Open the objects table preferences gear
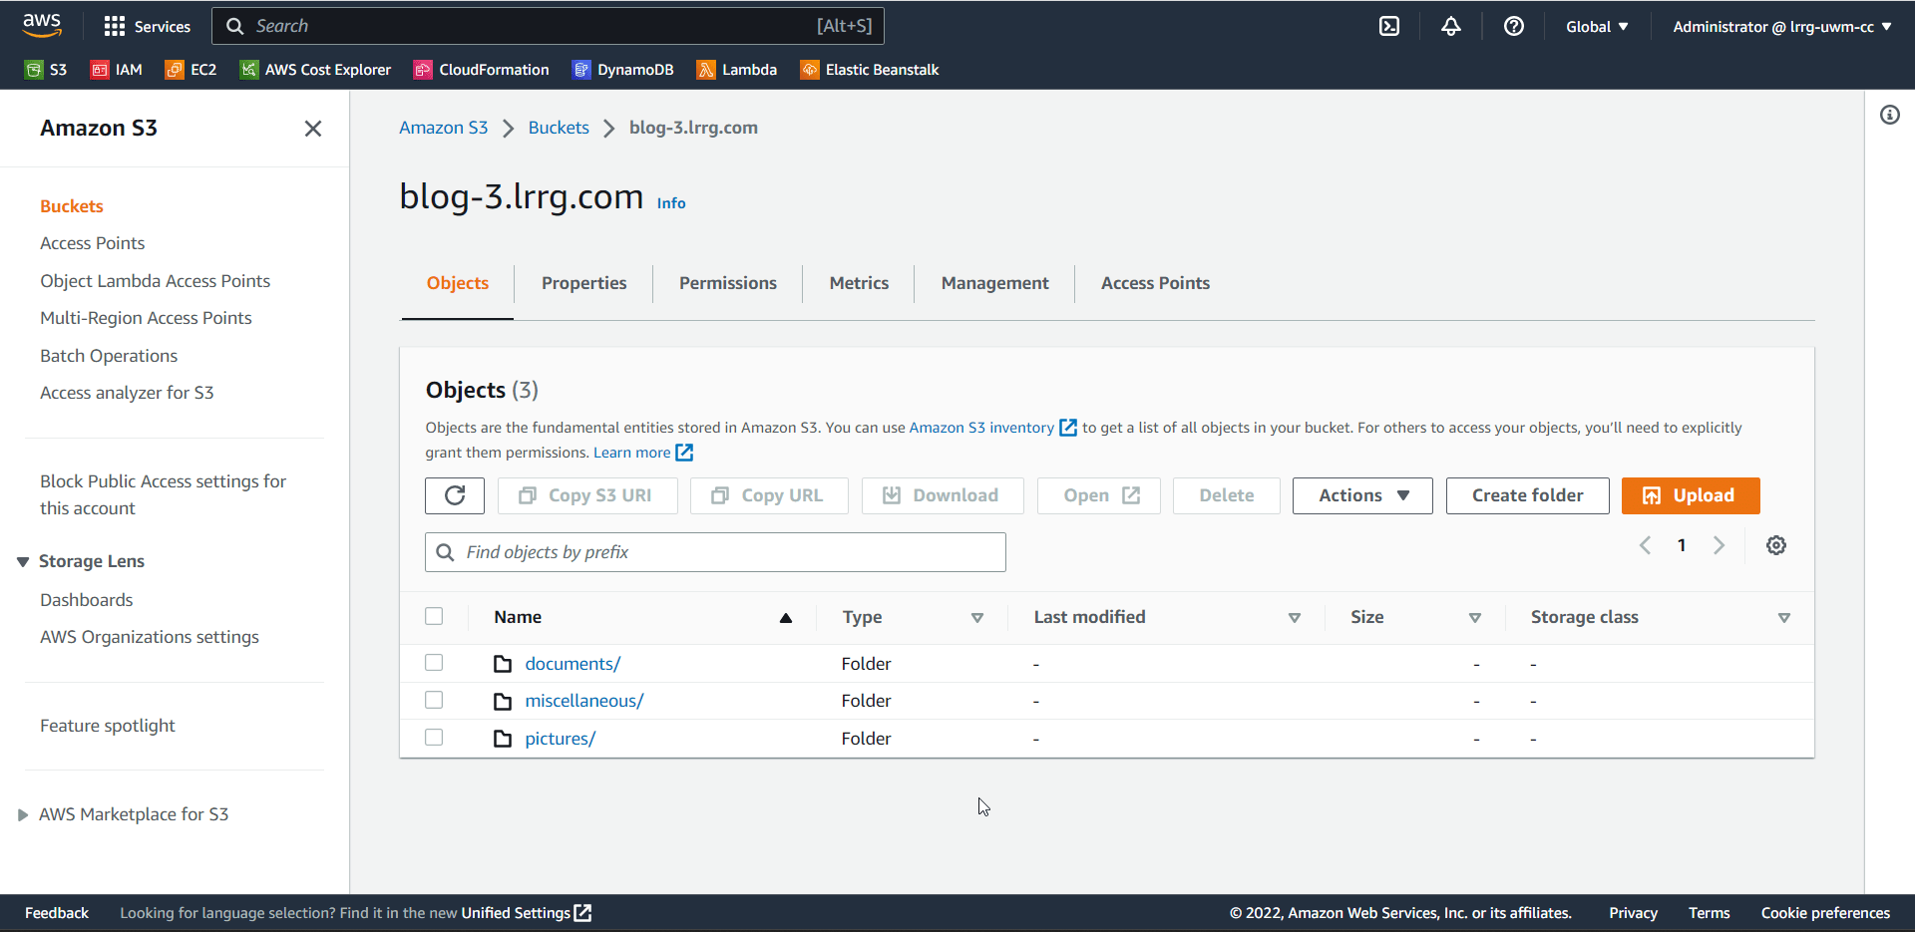This screenshot has height=932, width=1915. [x=1776, y=545]
